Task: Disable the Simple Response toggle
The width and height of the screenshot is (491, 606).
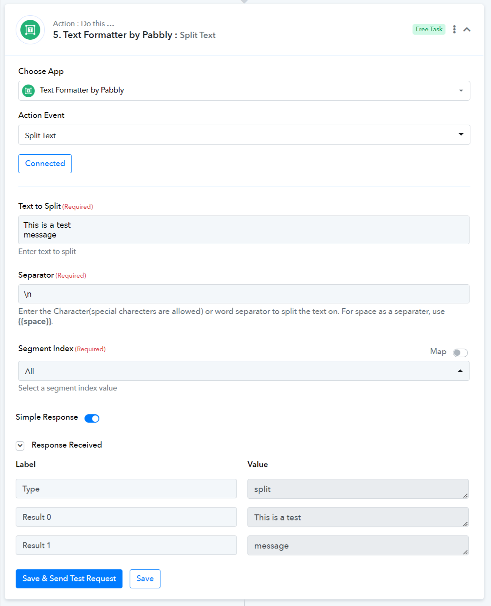Action: (x=92, y=418)
